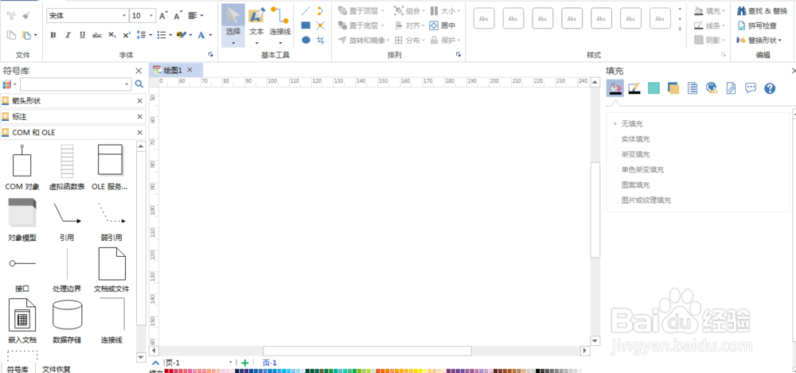
Task: Open the symbol library search box dropdown
Action: (x=127, y=84)
